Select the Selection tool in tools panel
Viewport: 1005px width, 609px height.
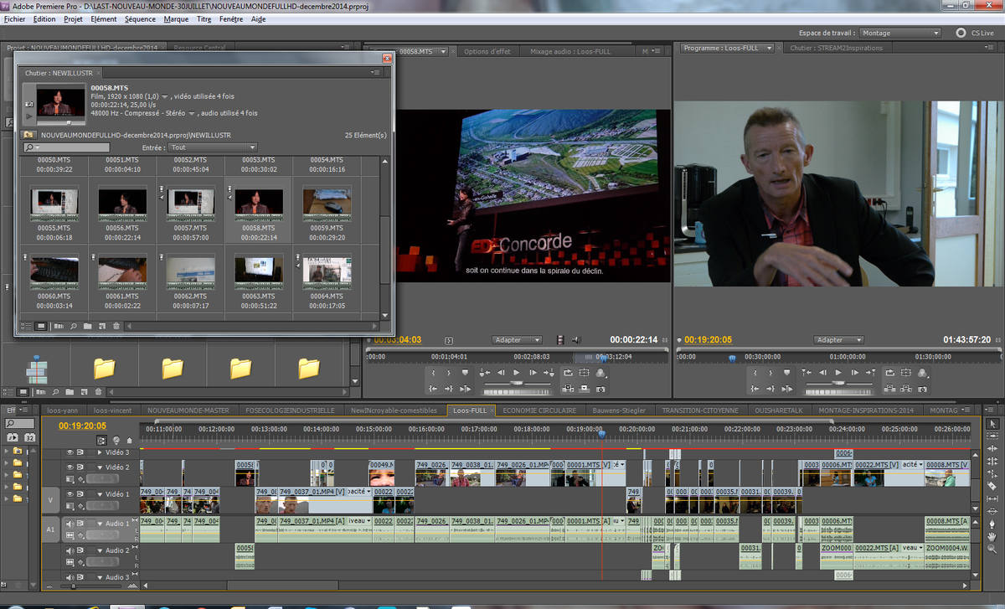tap(992, 425)
